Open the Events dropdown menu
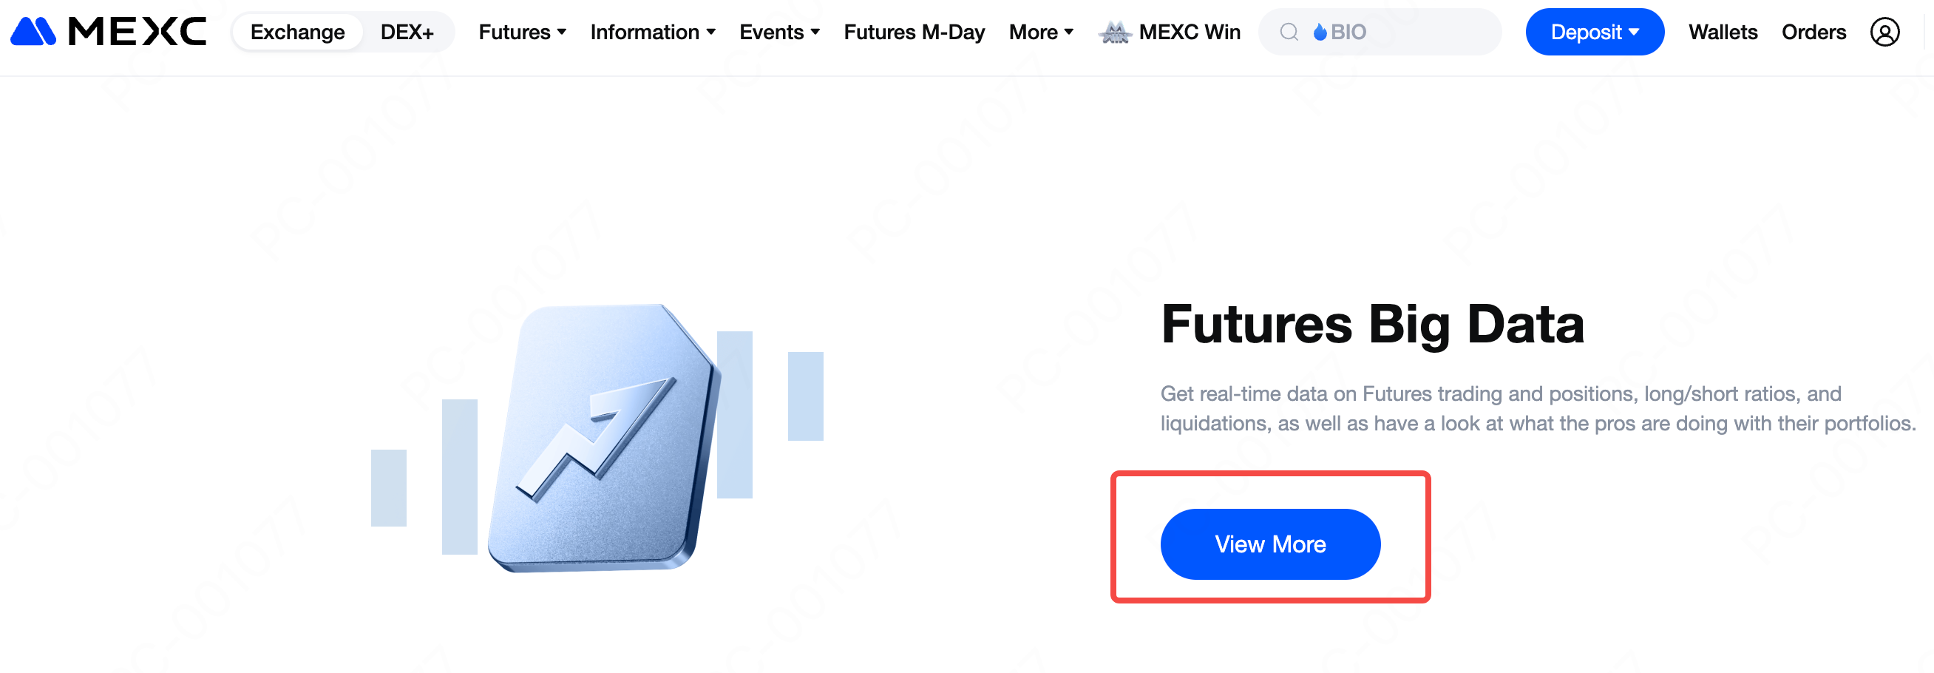The height and width of the screenshot is (673, 1934). point(778,33)
